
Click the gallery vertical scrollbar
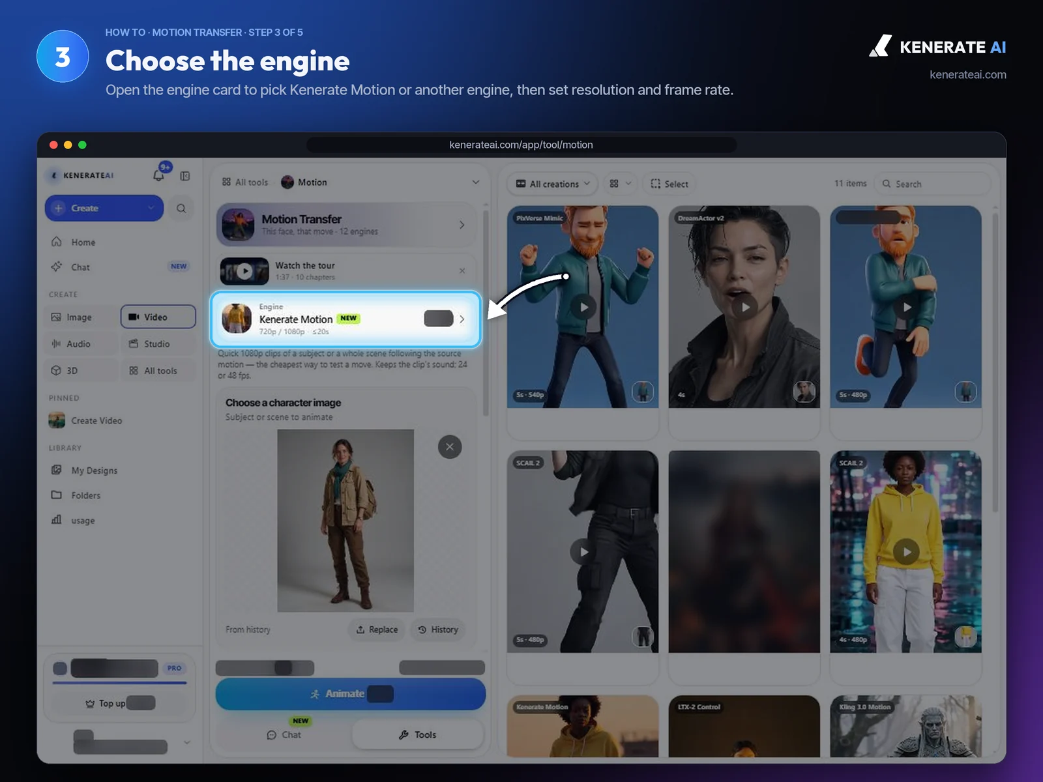point(995,361)
